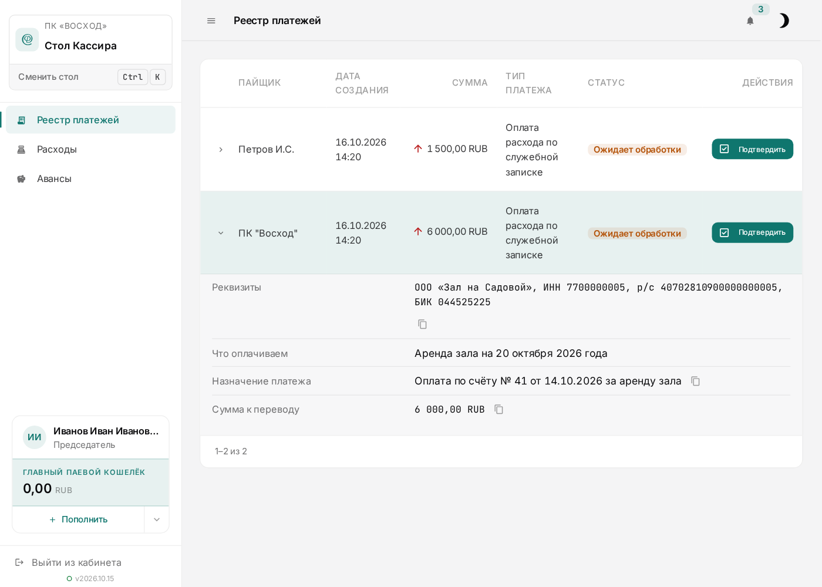Toggle dark mode moon icon
The height and width of the screenshot is (587, 822).
click(x=783, y=21)
